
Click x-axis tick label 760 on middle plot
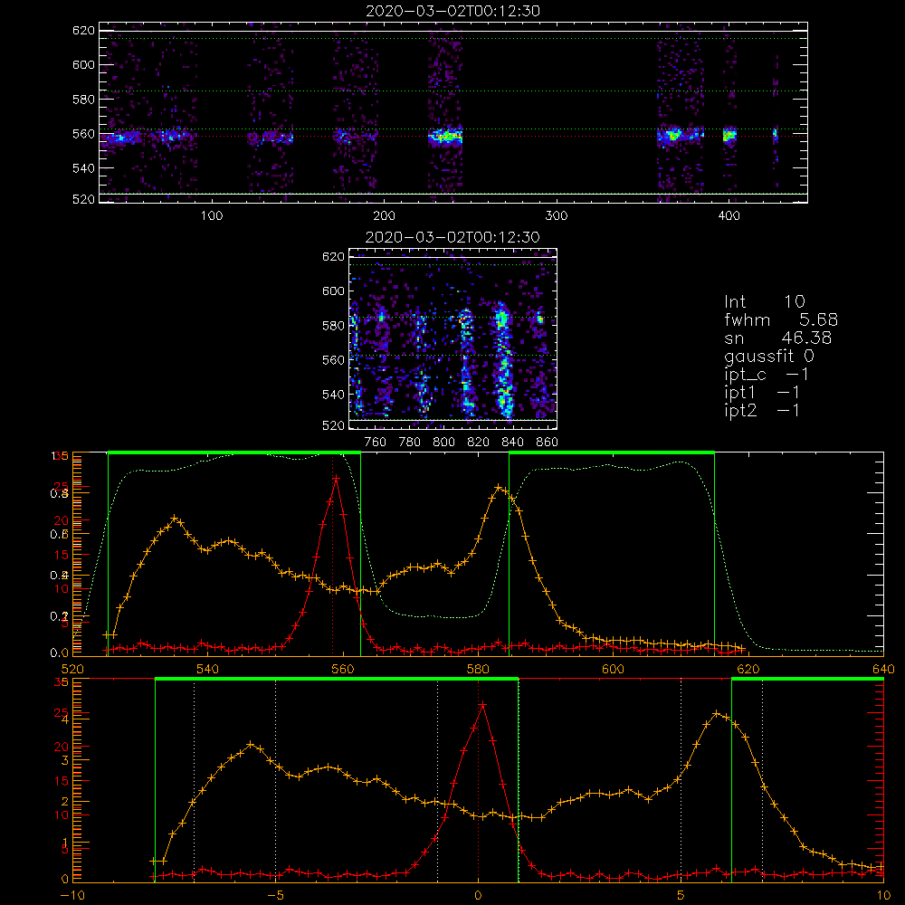tap(376, 443)
